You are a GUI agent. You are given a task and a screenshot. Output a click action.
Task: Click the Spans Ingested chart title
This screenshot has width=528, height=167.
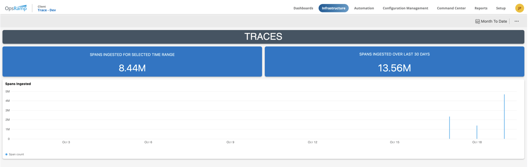(18, 84)
